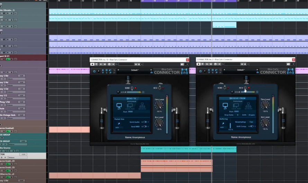Select APP target icon under Send To
Image resolution: width=308 pixels, height=183 pixels.
tap(119, 106)
